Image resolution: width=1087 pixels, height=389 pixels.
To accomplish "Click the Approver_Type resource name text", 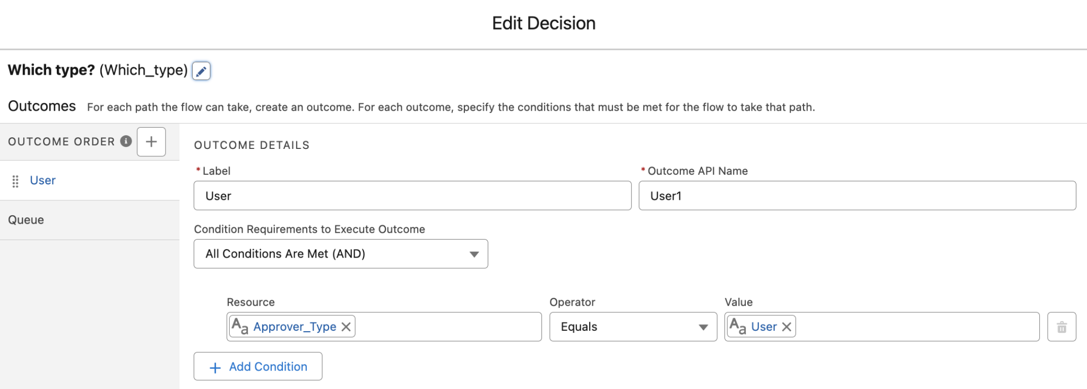I will click(x=295, y=327).
